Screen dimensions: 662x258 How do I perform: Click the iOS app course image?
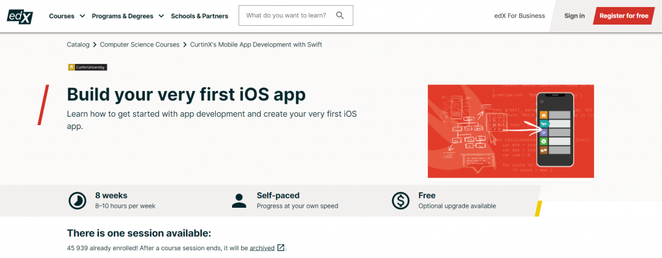[511, 131]
